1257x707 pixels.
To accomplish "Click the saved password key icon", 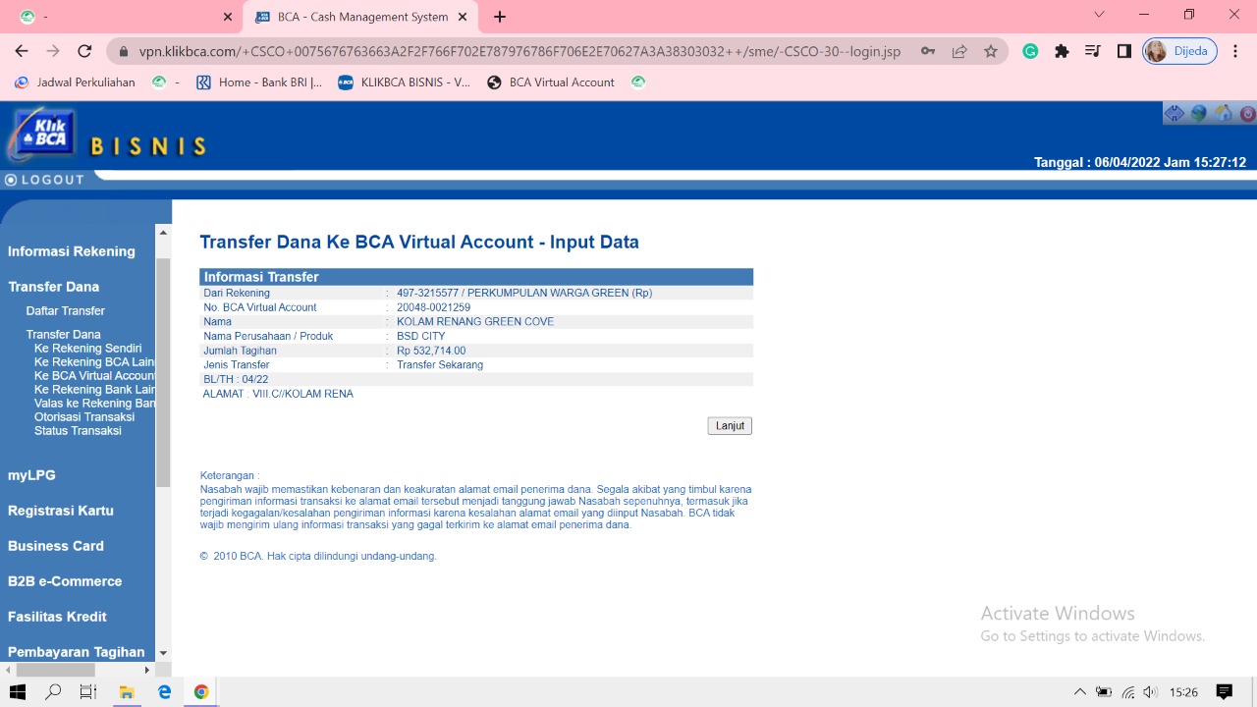I will (928, 51).
